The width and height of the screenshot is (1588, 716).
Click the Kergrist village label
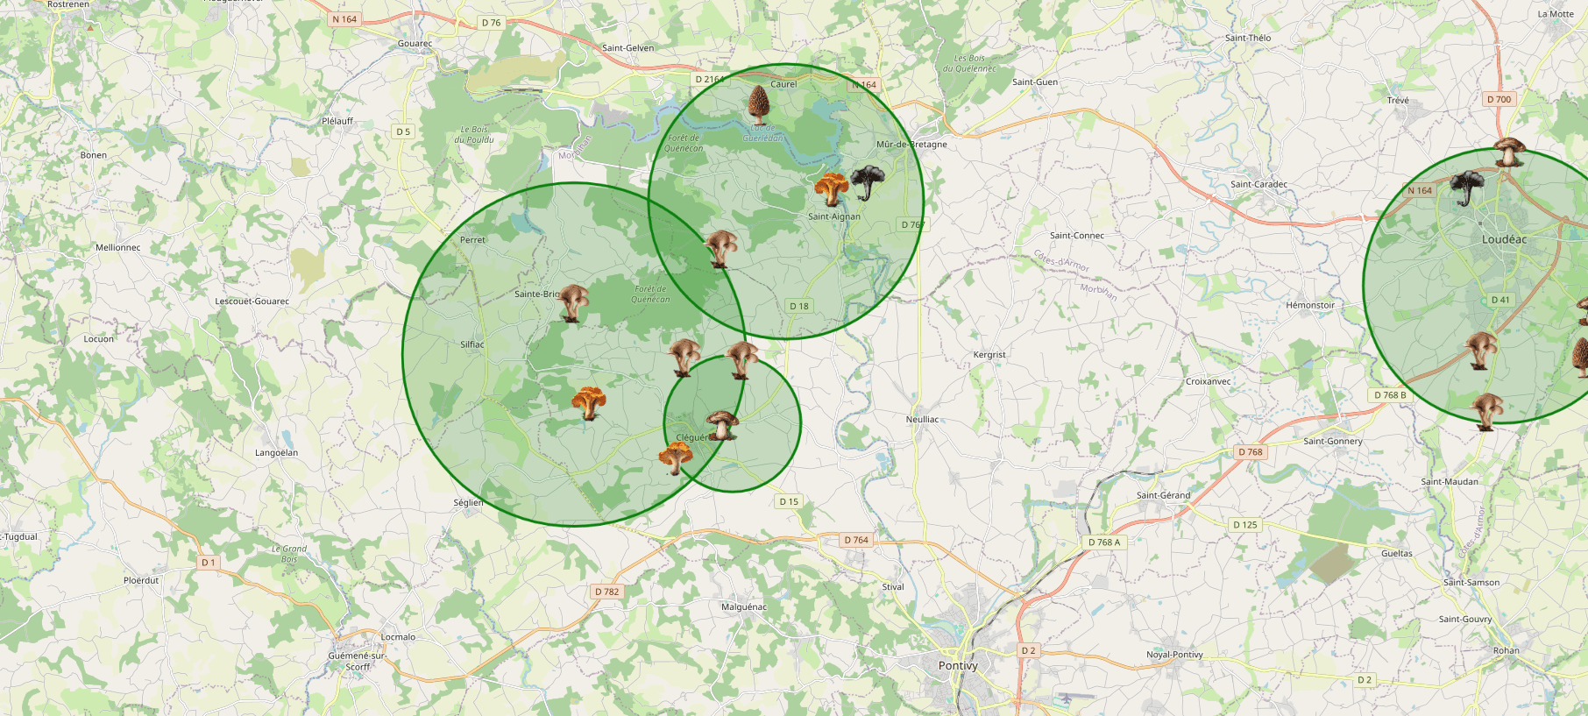[x=989, y=355]
